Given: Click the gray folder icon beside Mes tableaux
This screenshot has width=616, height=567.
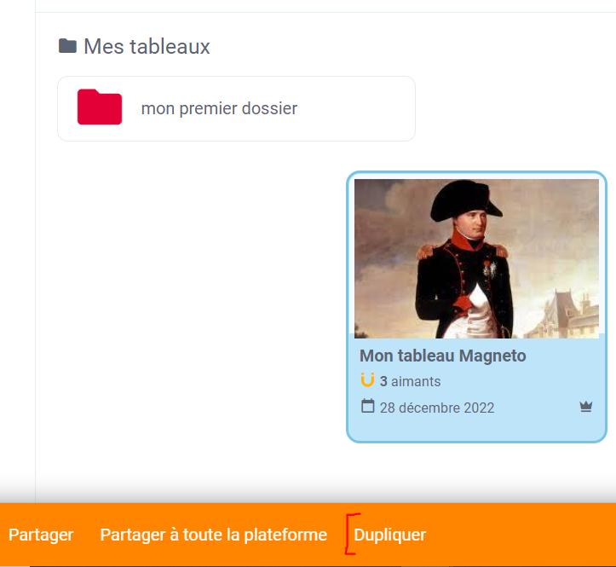Looking at the screenshot, I should click(x=67, y=46).
